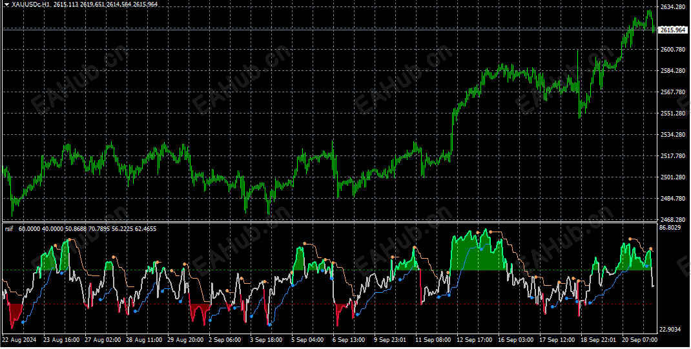Screen dimensions: 691x349
Task: Click the 29 Aug 20:00 time label
Action: pos(185,340)
